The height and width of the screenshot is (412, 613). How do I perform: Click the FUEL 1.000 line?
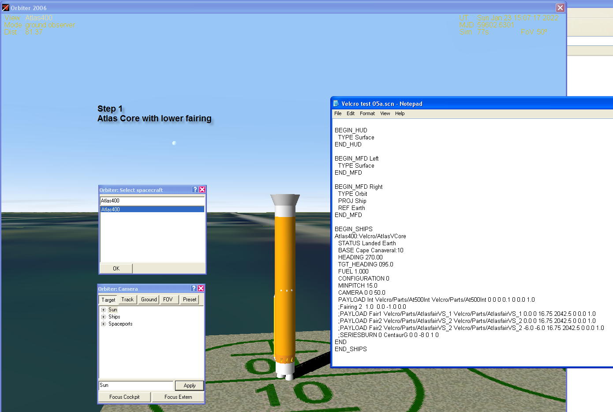pyautogui.click(x=353, y=271)
